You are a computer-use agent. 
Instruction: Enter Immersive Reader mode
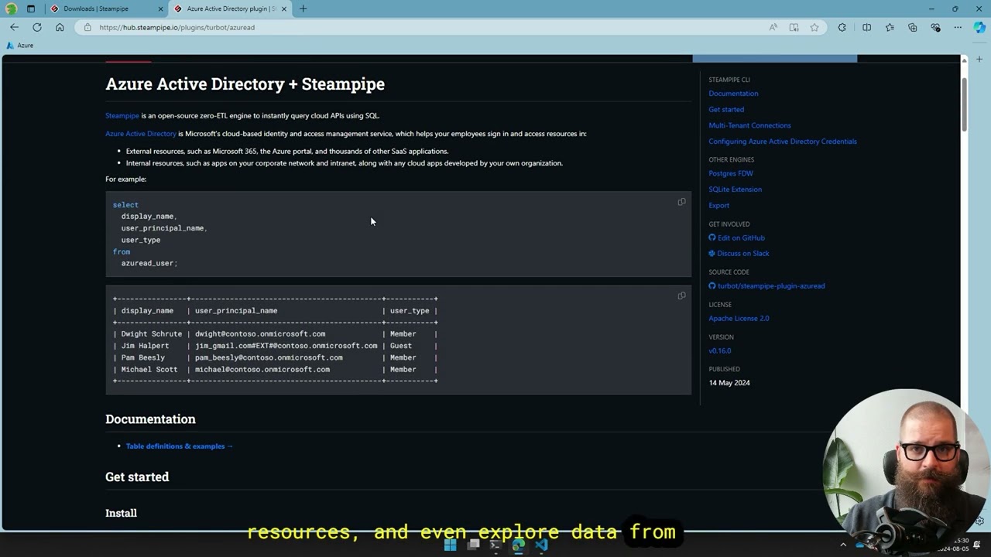pyautogui.click(x=794, y=27)
